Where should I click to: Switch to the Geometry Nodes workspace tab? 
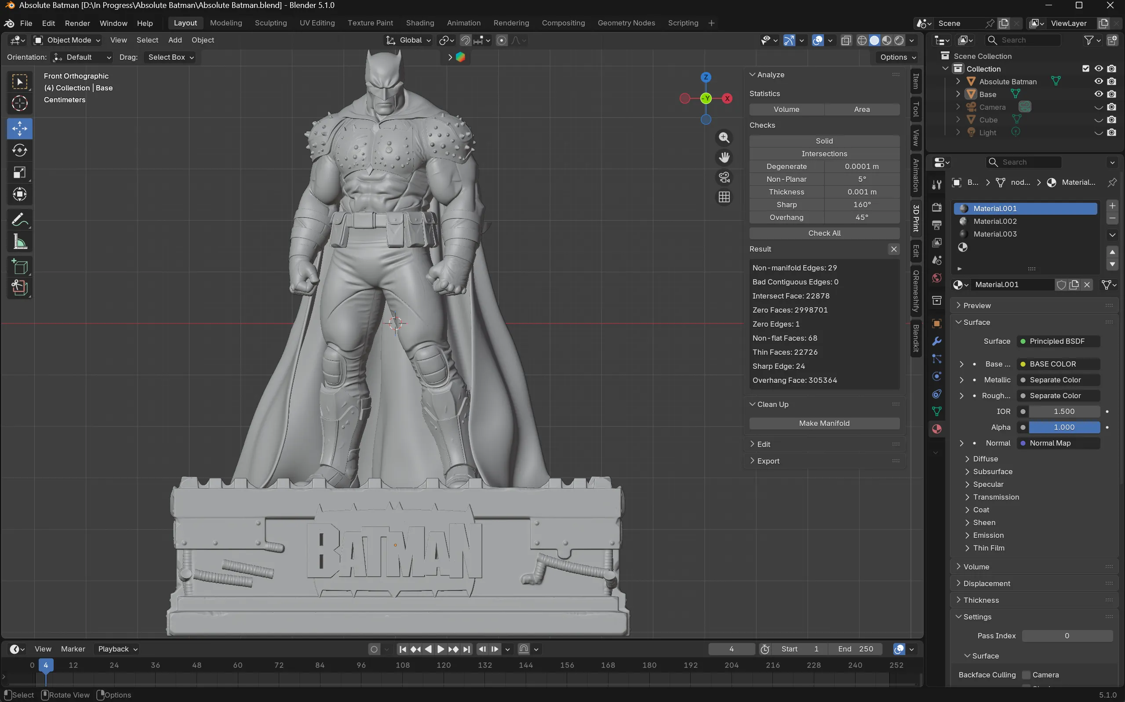(626, 23)
